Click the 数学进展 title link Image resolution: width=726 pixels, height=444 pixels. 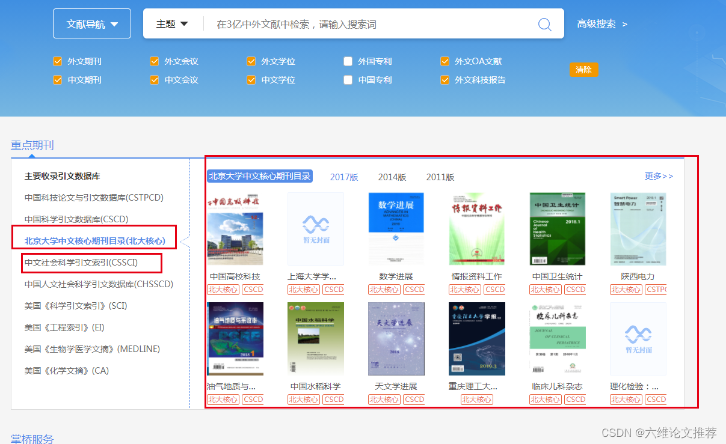pos(396,276)
